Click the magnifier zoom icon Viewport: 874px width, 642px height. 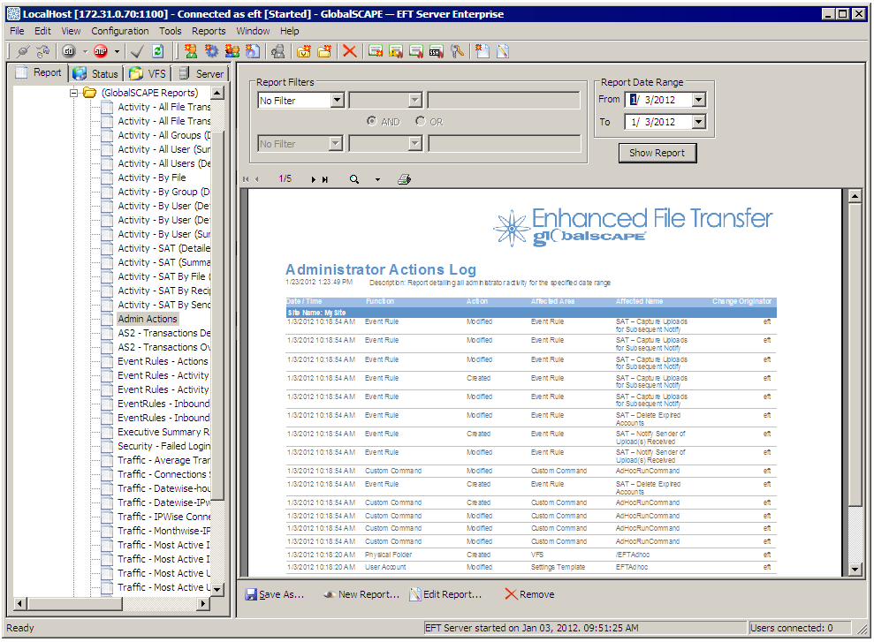(x=354, y=179)
